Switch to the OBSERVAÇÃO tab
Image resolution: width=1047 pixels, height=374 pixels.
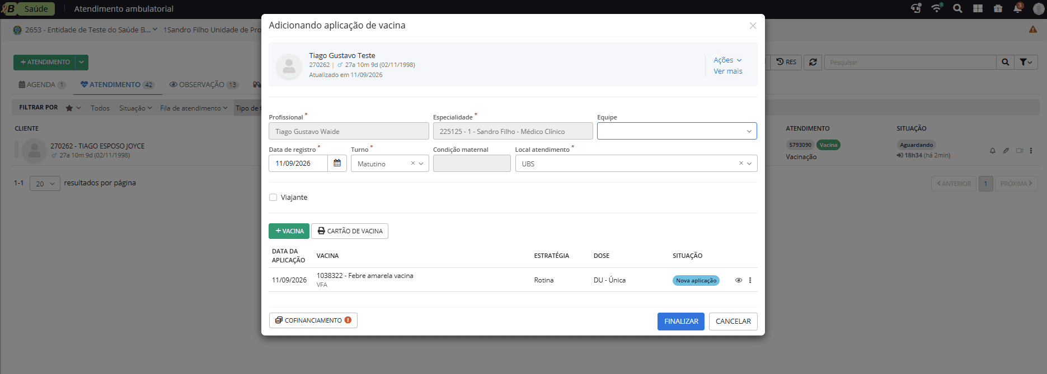click(x=204, y=85)
